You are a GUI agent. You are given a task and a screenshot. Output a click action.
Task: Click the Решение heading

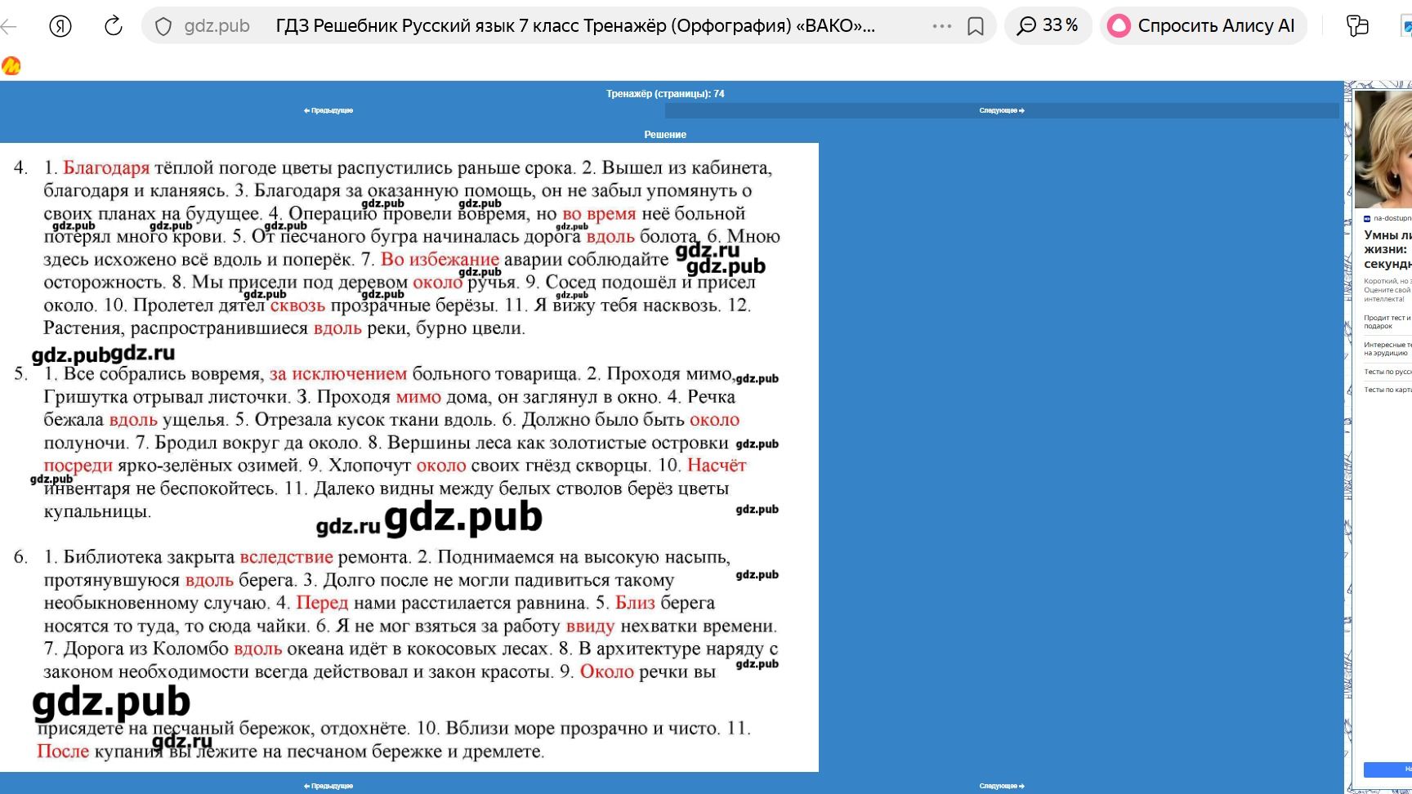(x=665, y=135)
